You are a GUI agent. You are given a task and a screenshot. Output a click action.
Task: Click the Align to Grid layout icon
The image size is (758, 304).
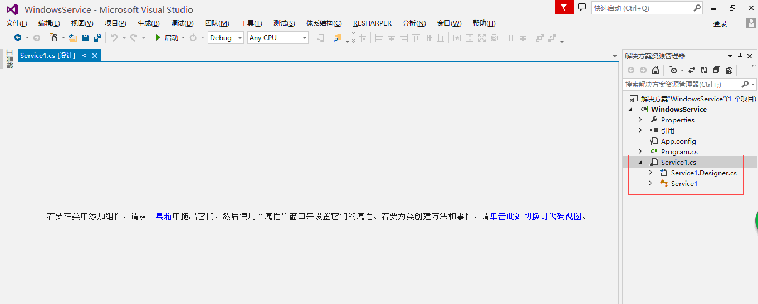coord(363,37)
